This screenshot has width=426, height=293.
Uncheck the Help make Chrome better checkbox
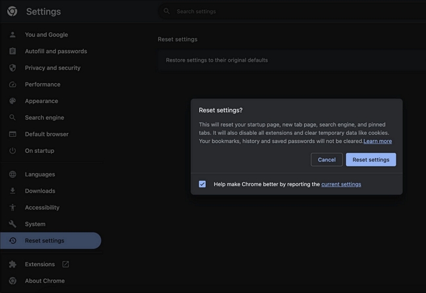pyautogui.click(x=203, y=184)
